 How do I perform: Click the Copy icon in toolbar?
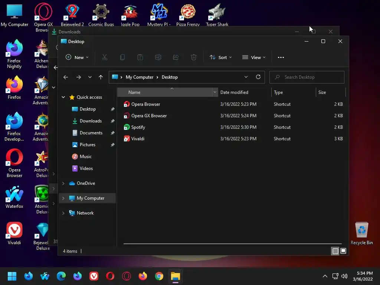pyautogui.click(x=122, y=58)
